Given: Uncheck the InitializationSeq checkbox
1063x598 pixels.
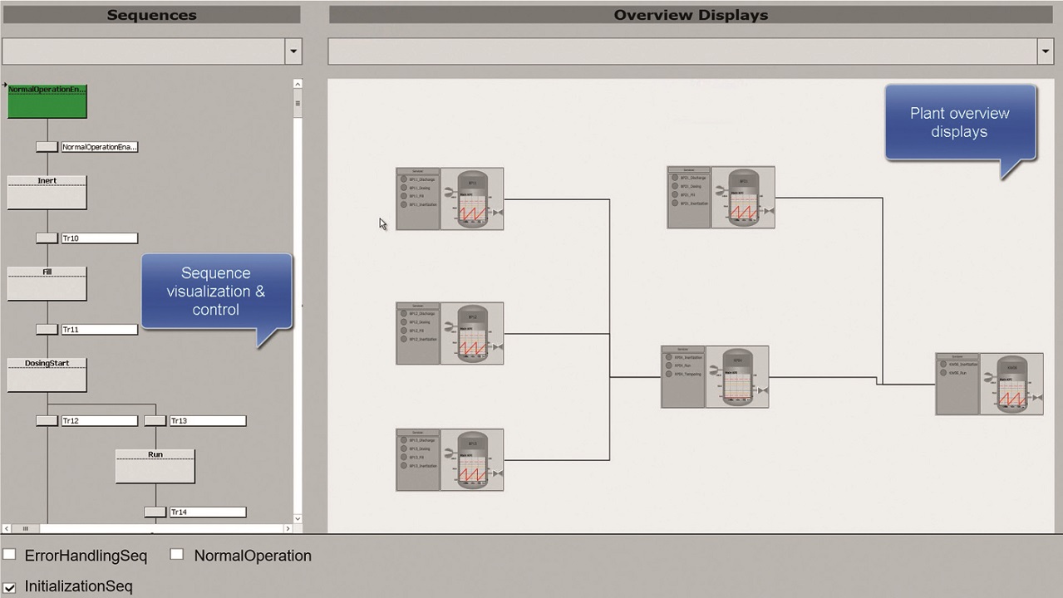Looking at the screenshot, I should [x=9, y=587].
